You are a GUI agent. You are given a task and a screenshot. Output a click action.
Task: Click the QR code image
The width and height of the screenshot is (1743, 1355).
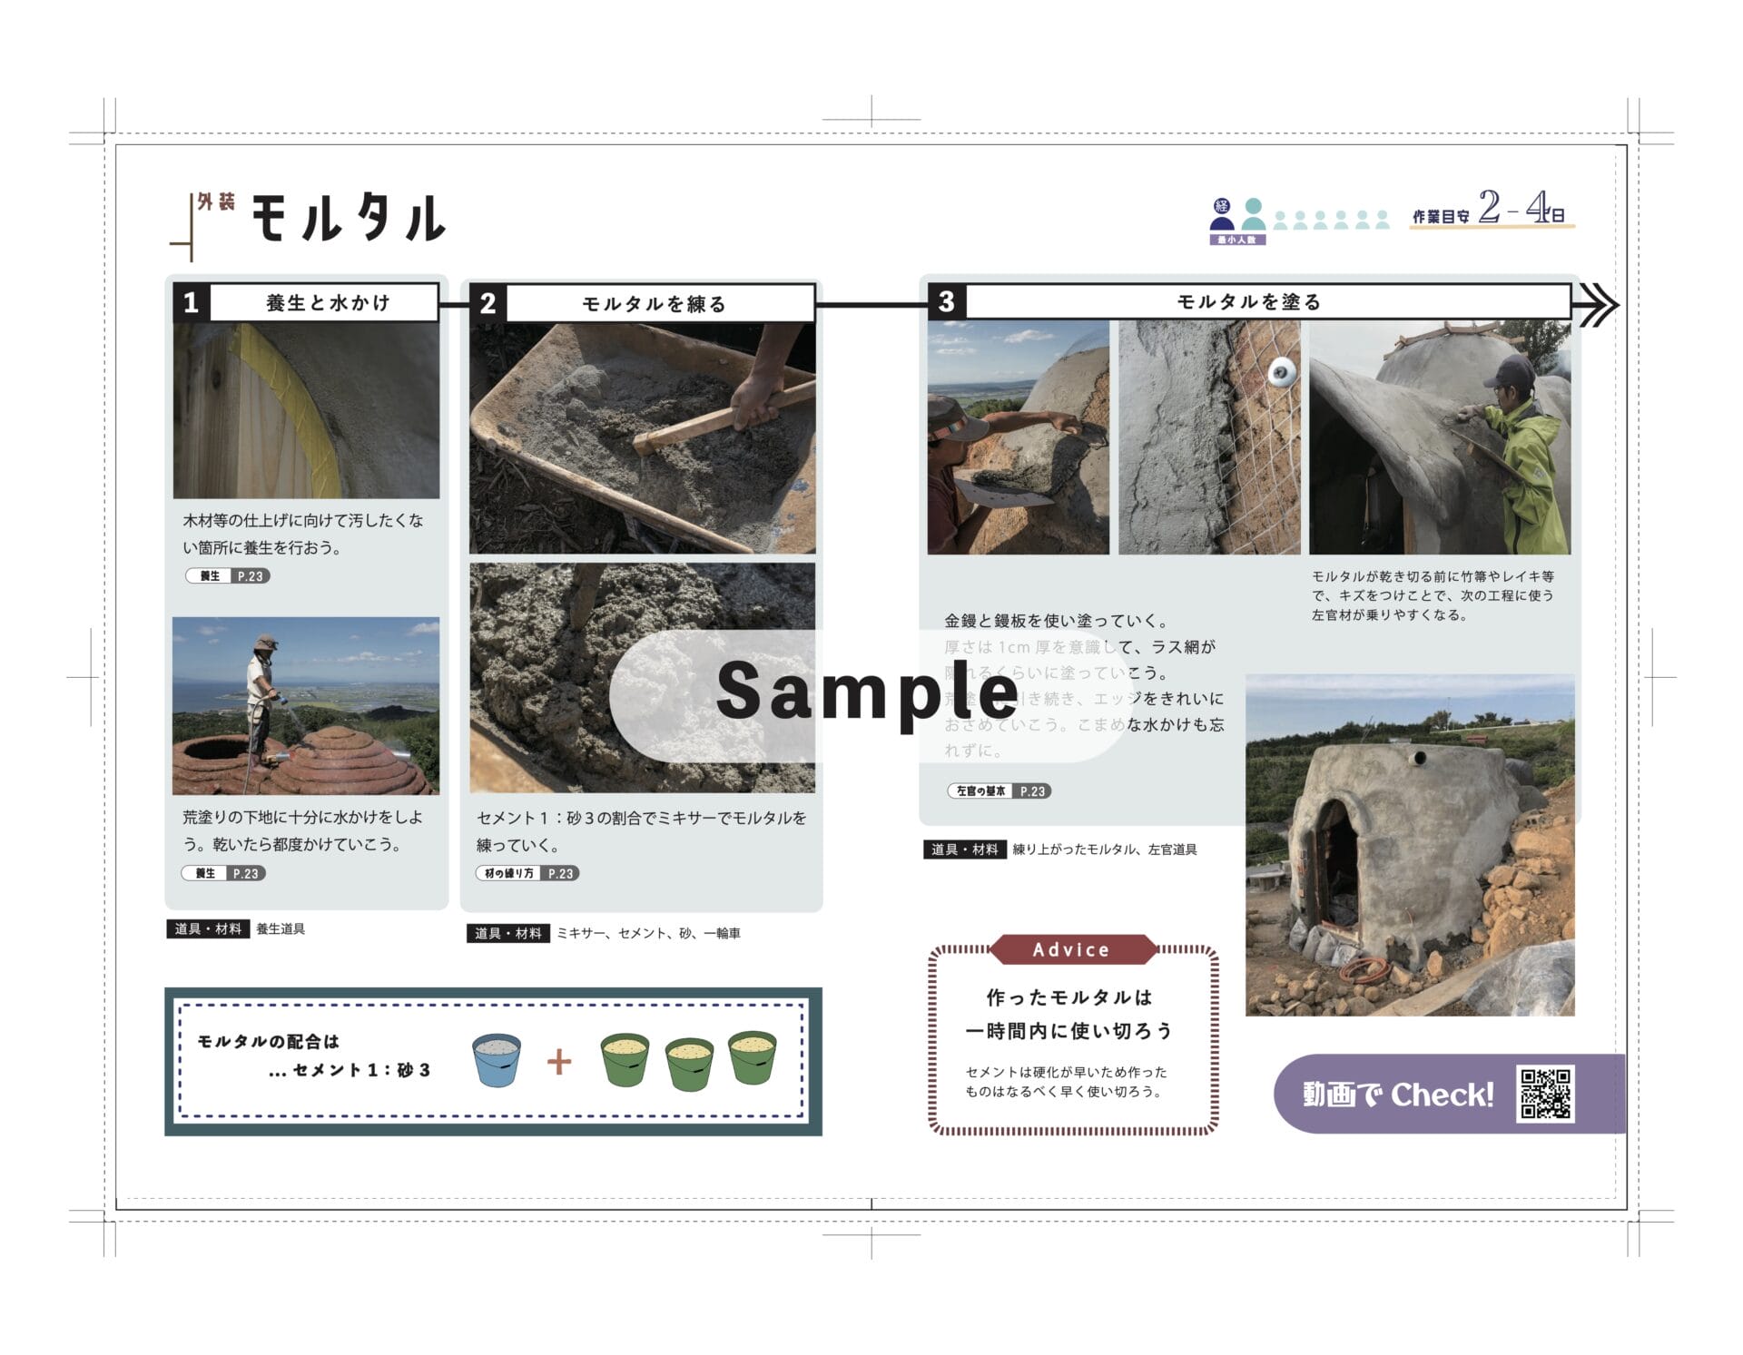(x=1545, y=1094)
